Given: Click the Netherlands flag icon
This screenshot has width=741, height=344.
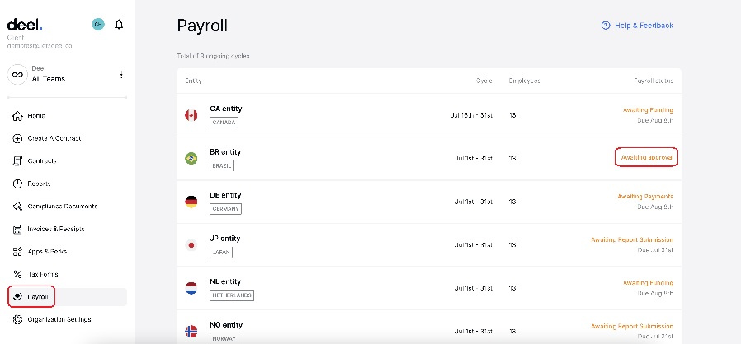Looking at the screenshot, I should (x=191, y=288).
